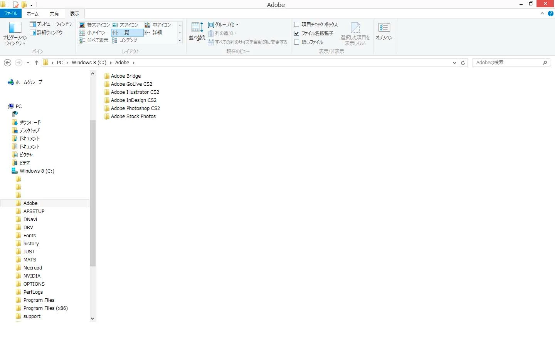
Task: Open the Adobe Stock Photos folder
Action: pos(130,116)
